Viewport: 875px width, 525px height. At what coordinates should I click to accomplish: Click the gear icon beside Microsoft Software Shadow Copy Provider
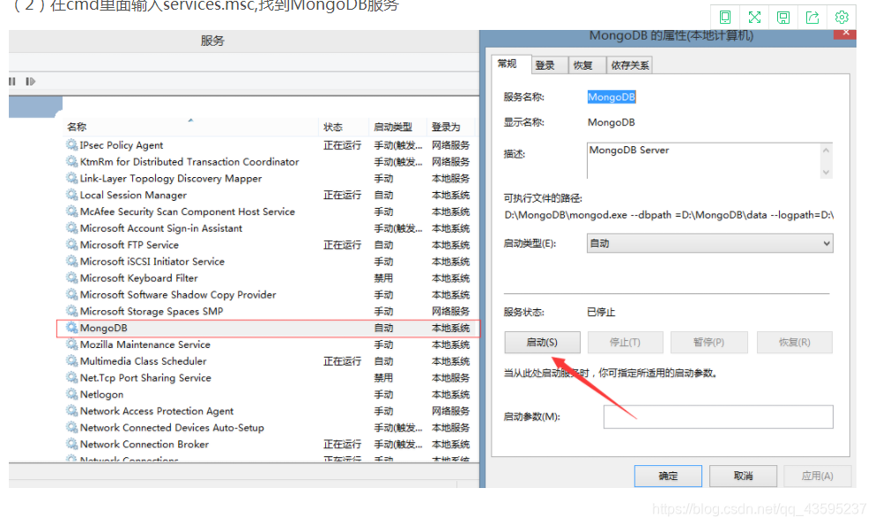pyautogui.click(x=71, y=294)
